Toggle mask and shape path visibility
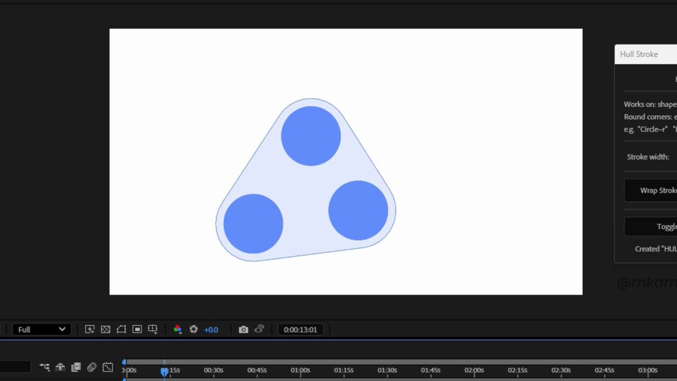 pyautogui.click(x=121, y=329)
